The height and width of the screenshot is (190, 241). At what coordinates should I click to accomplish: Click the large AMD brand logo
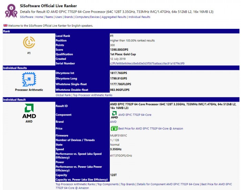coord(29,111)
